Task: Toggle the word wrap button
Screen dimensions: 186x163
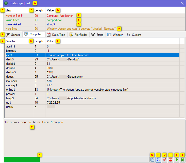Action: [x=158, y=160]
